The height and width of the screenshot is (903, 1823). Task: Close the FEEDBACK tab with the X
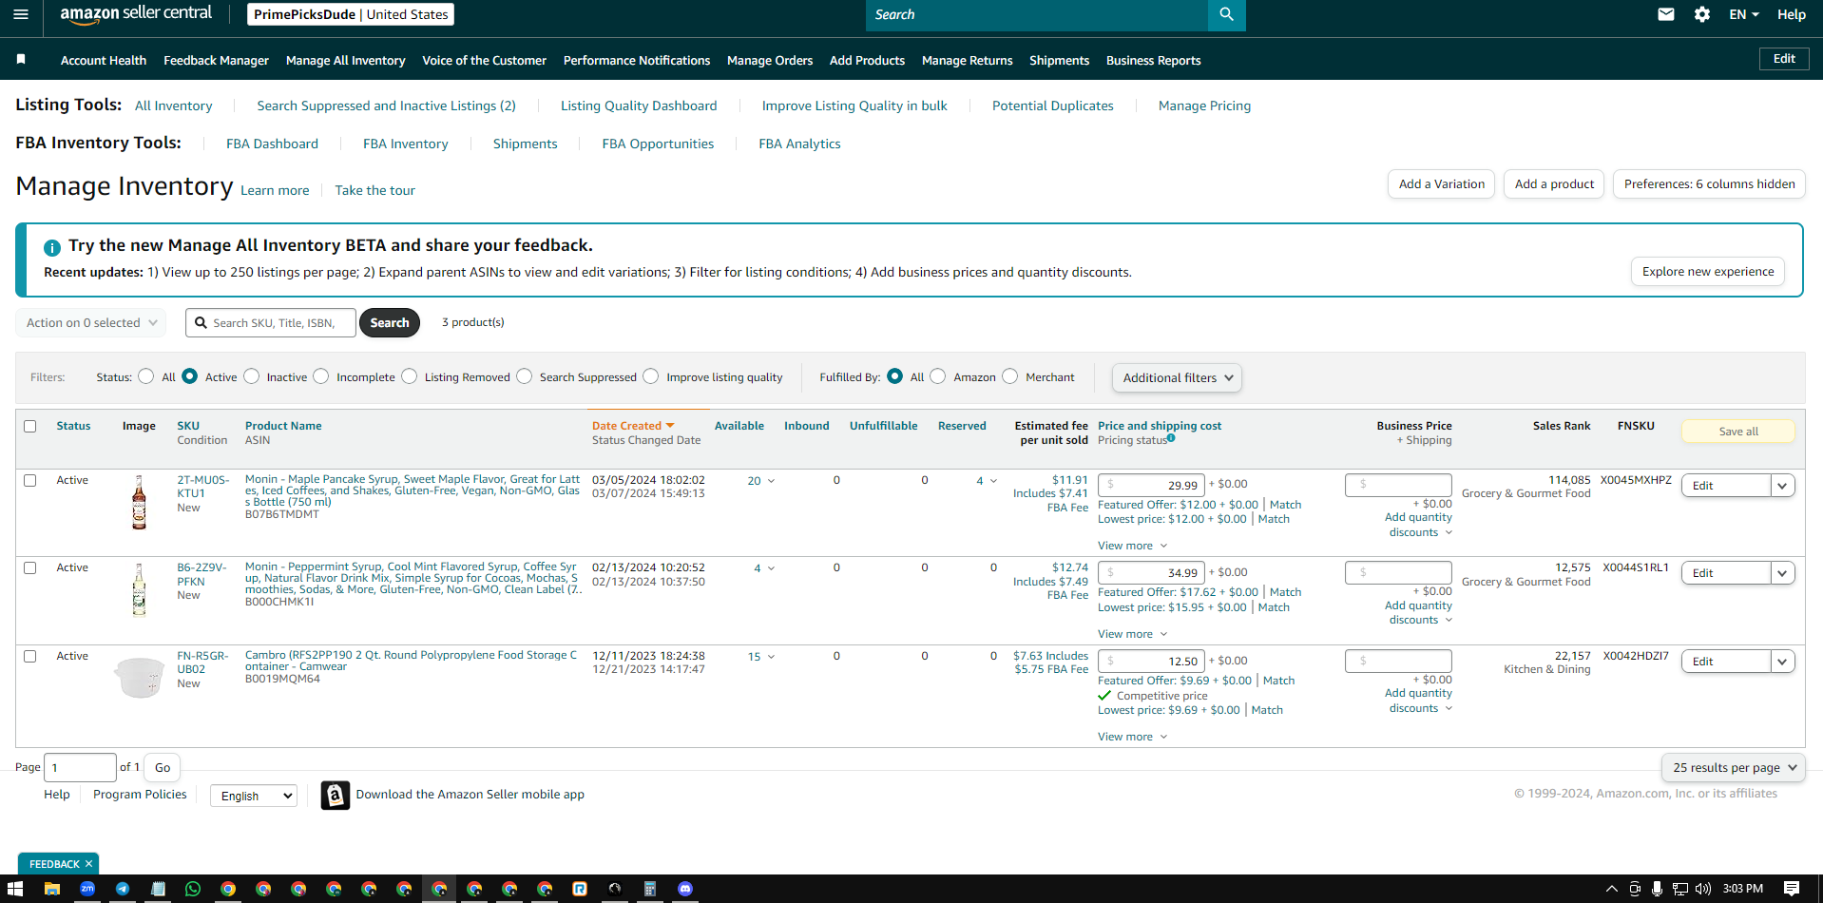click(x=88, y=864)
